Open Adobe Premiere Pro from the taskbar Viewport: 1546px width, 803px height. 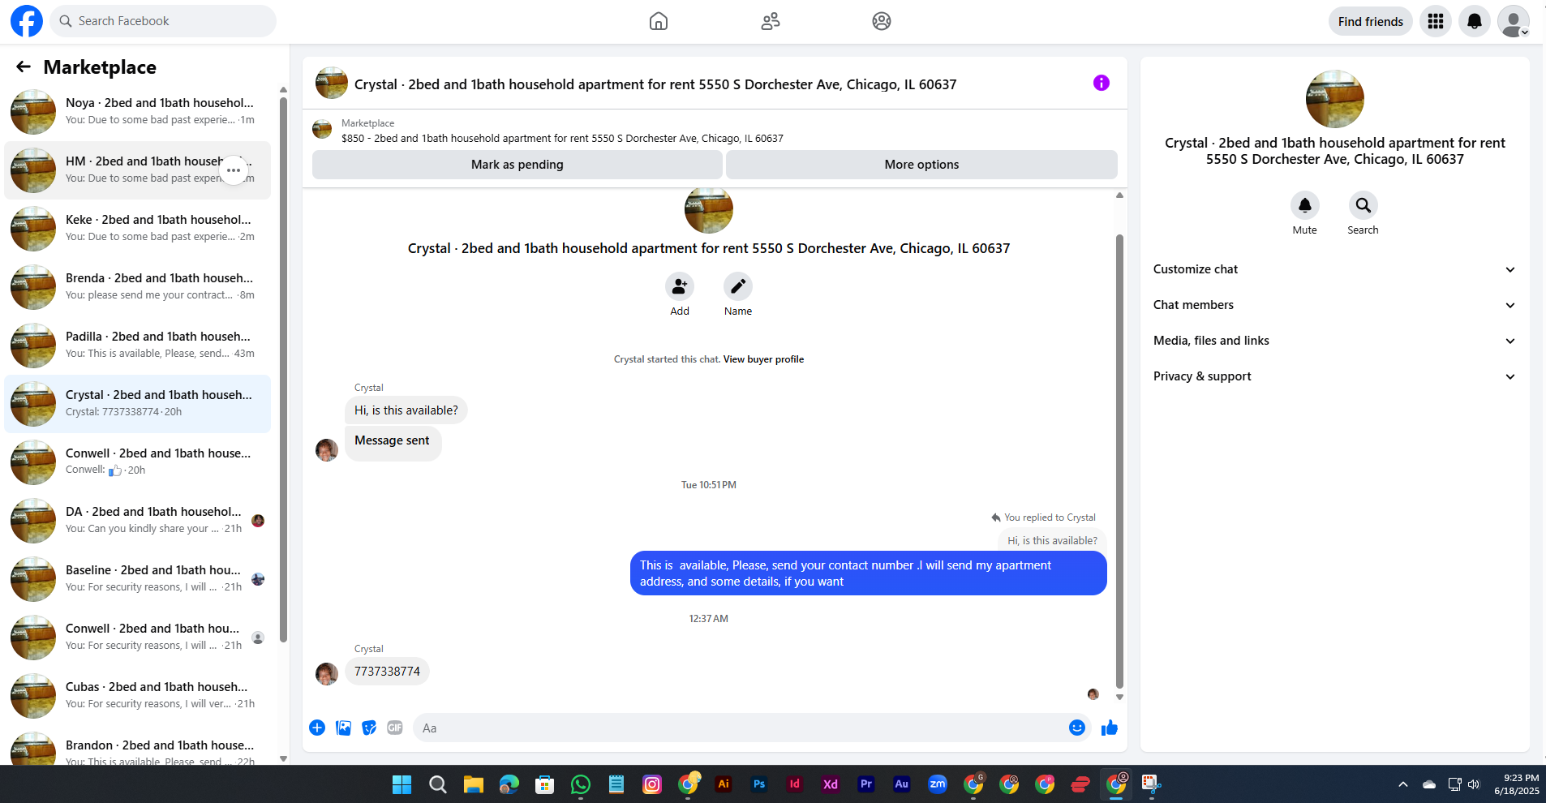[866, 784]
